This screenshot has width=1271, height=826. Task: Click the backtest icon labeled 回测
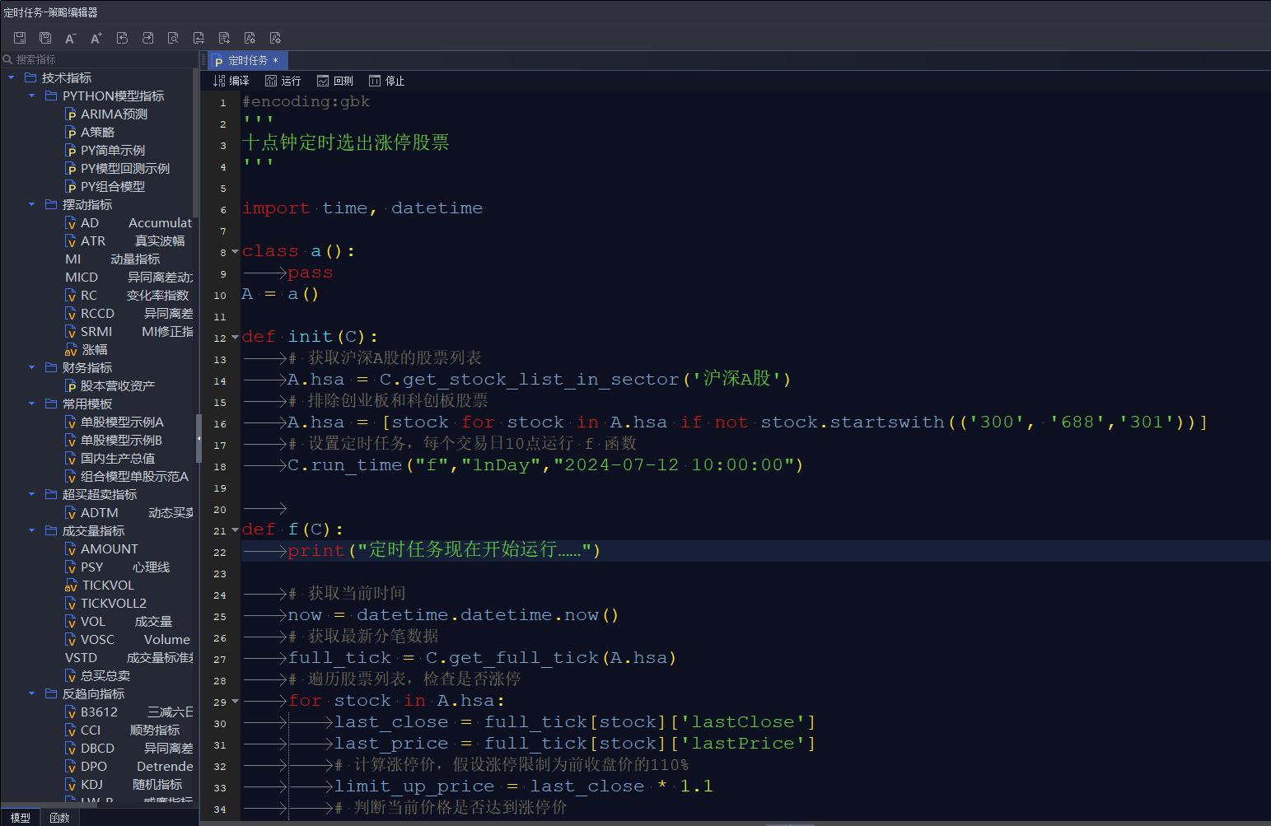(x=334, y=81)
